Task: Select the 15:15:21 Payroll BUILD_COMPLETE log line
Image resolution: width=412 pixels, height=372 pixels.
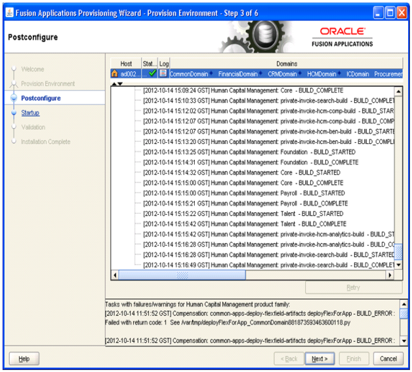Action: (x=245, y=204)
